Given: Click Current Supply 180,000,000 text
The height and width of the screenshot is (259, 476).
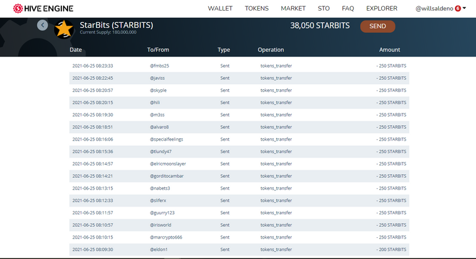Looking at the screenshot, I should point(108,32).
